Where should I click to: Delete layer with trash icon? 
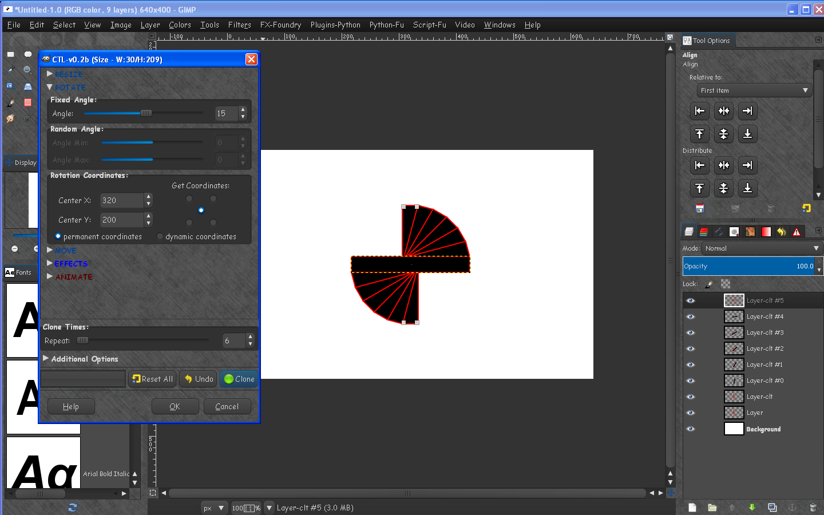point(813,508)
